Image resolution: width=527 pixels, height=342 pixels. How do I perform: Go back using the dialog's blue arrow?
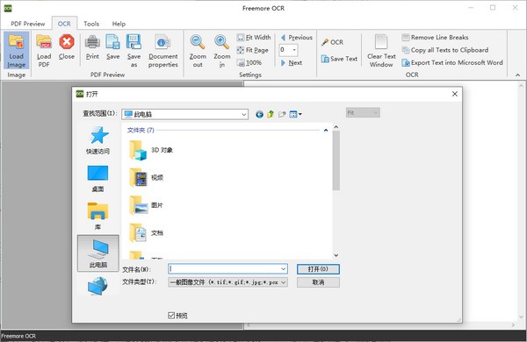(259, 115)
